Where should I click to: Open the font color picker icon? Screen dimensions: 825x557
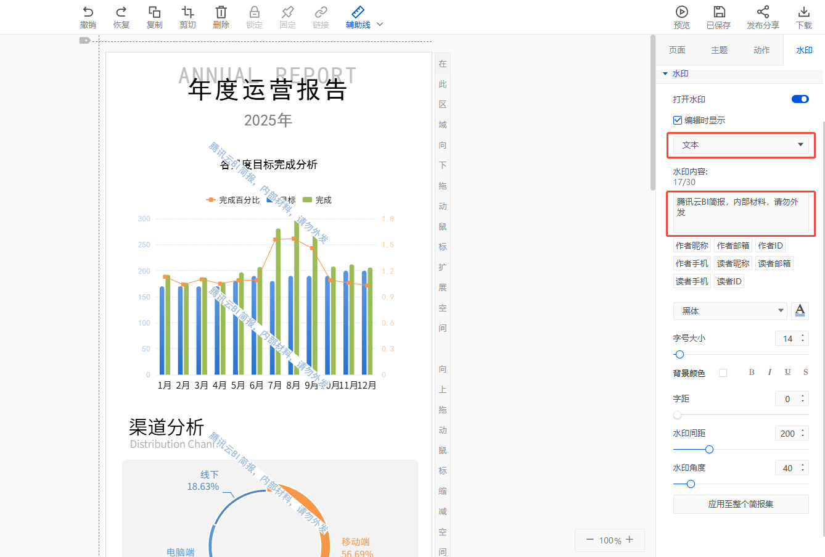tap(800, 310)
